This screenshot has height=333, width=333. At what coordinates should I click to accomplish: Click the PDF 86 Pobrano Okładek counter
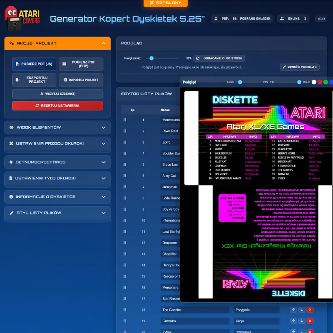(242, 19)
